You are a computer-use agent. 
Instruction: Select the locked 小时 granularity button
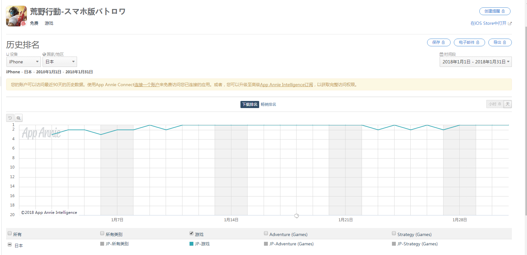[494, 104]
